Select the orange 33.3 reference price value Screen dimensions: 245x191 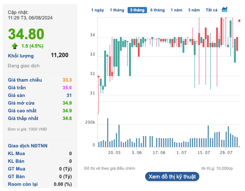tap(67, 80)
